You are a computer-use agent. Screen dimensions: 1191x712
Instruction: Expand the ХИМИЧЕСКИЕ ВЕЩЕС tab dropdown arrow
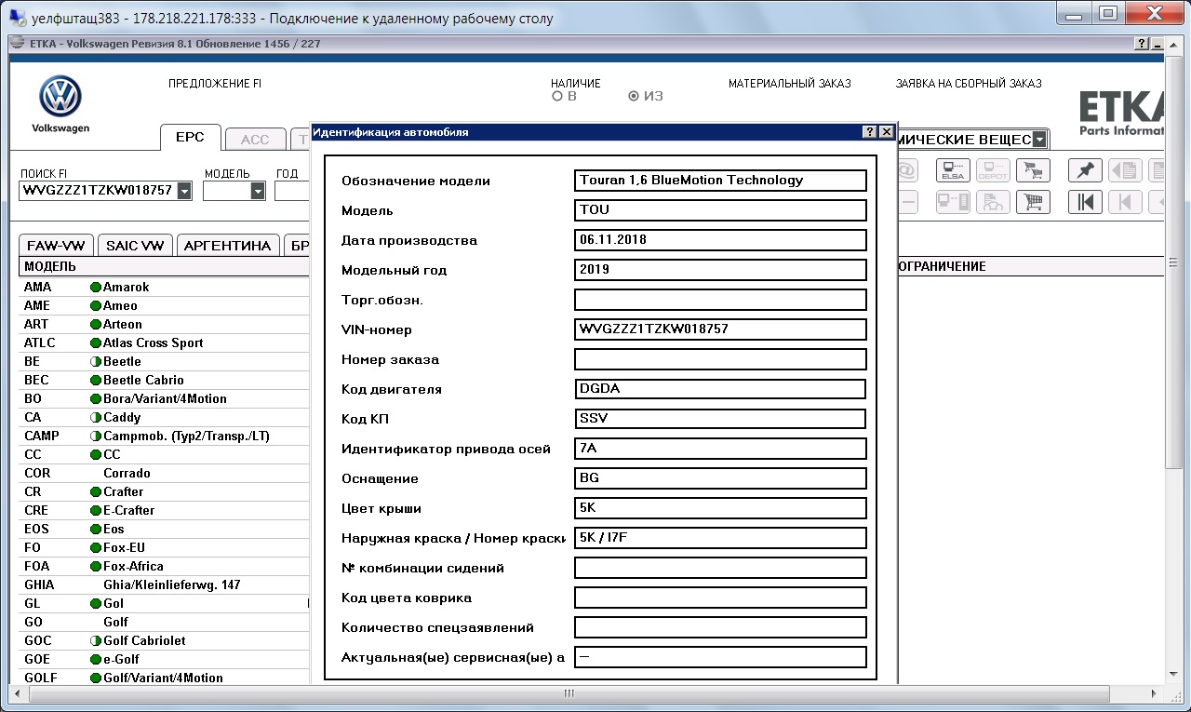(1039, 140)
